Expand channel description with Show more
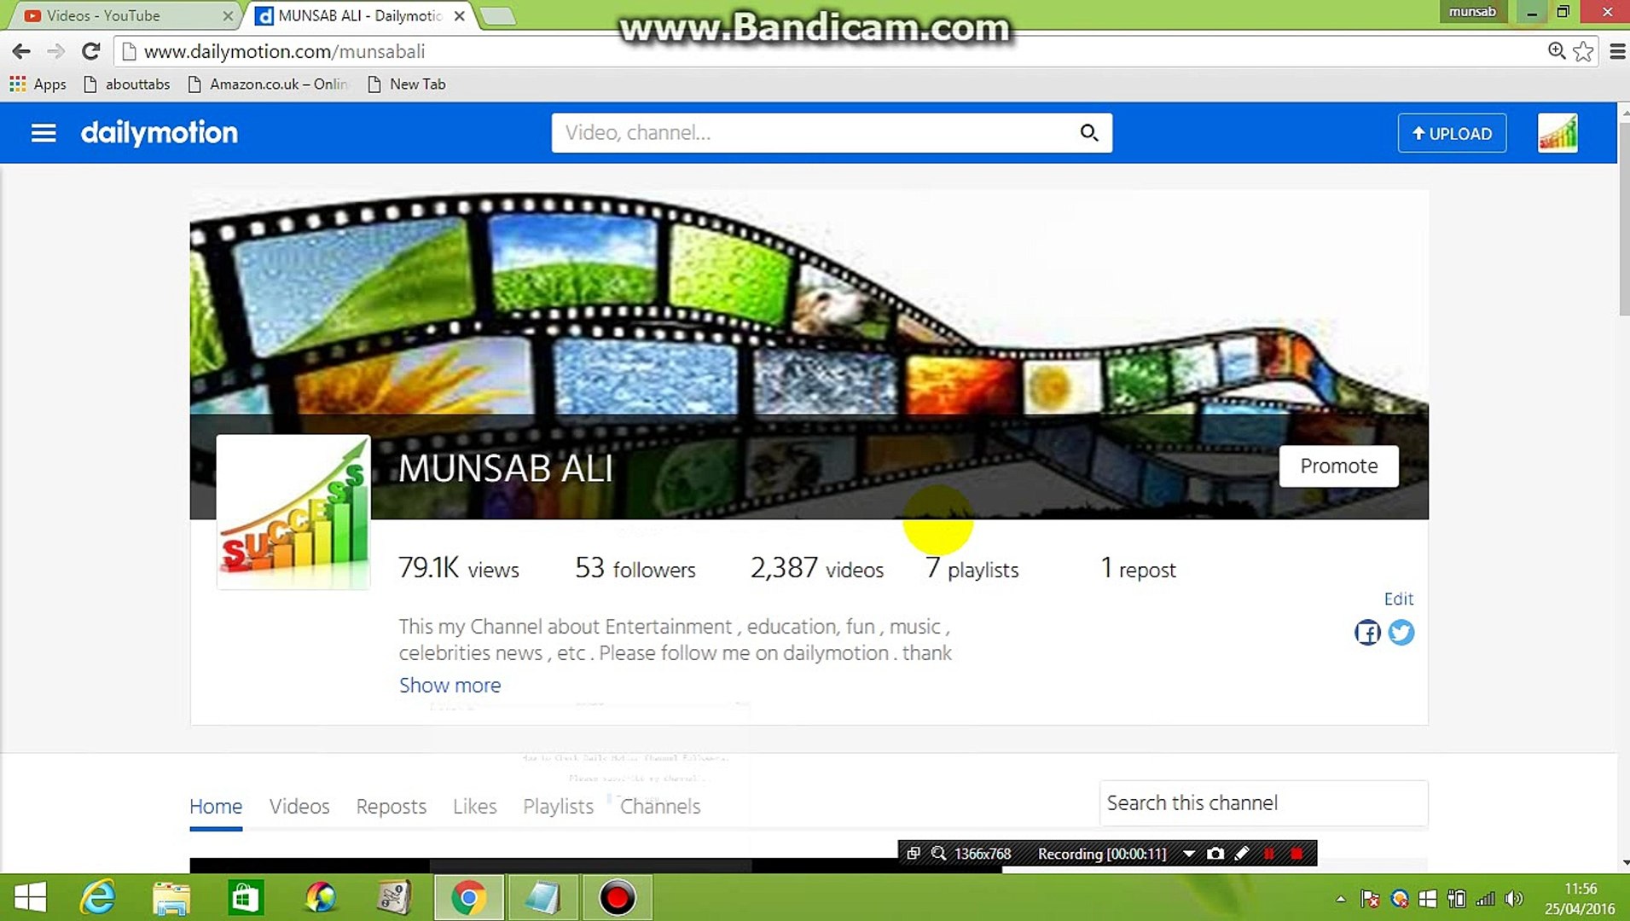1630x921 pixels. coord(450,685)
